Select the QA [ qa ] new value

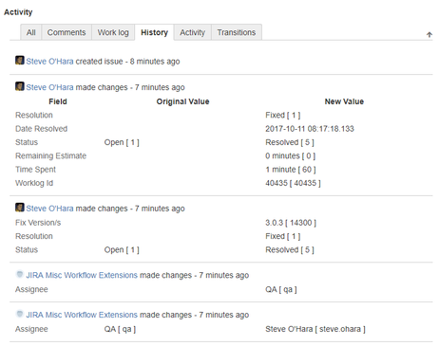[281, 289]
